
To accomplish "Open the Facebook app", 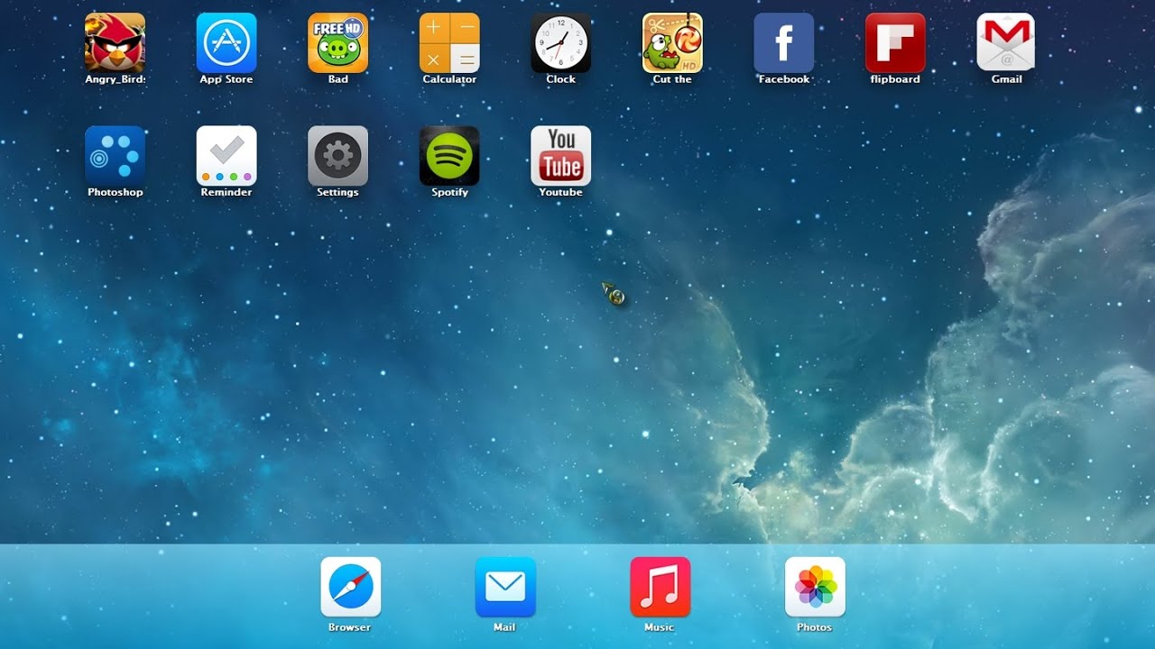I will 783,42.
